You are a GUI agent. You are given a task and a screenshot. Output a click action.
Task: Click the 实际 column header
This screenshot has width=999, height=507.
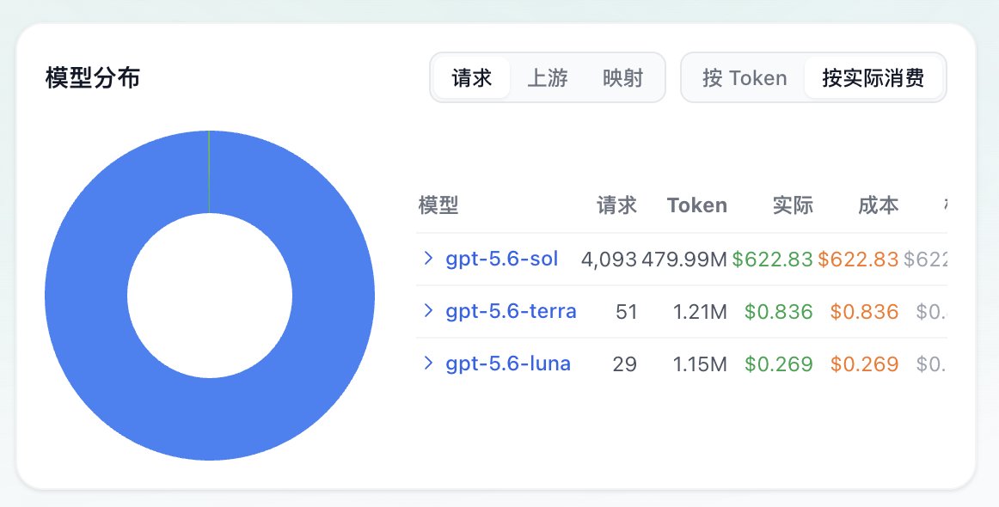coord(793,205)
